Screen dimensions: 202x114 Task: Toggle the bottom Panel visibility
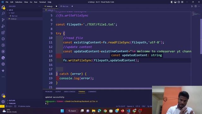[175, 2]
